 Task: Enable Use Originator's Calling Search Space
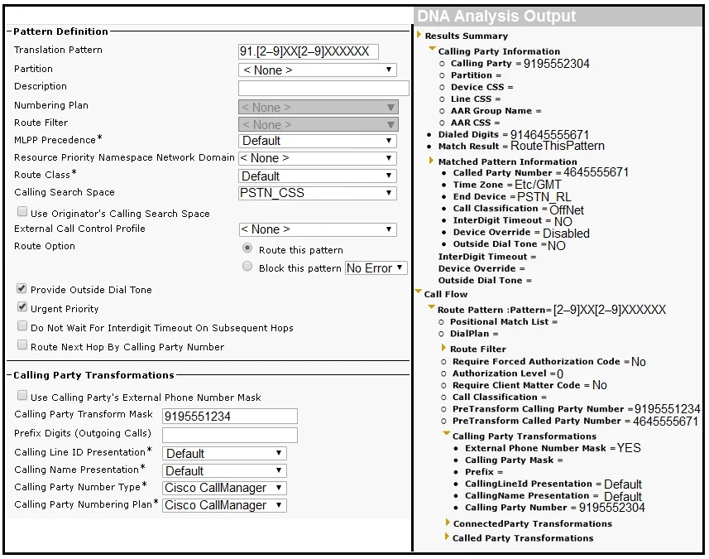(x=22, y=211)
